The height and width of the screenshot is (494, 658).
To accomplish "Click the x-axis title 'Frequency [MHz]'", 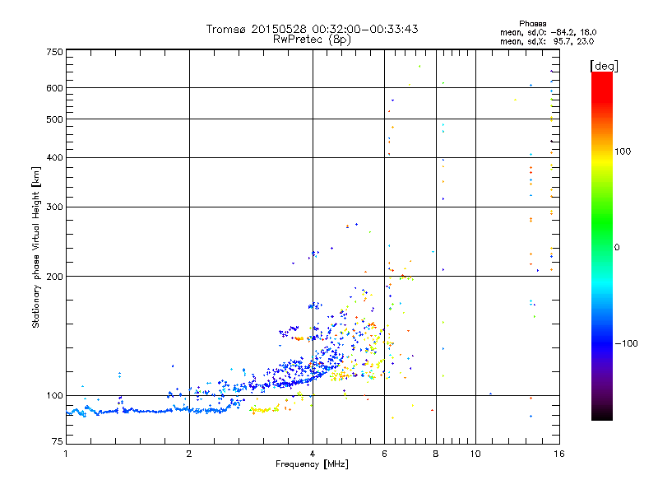I will pos(312,464).
